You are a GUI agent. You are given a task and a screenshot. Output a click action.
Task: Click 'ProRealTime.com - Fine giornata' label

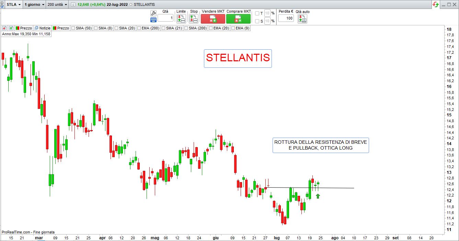click(28, 232)
